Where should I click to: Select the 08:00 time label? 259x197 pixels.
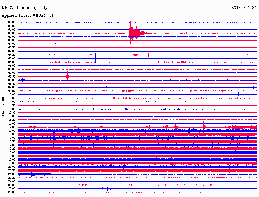12,80
